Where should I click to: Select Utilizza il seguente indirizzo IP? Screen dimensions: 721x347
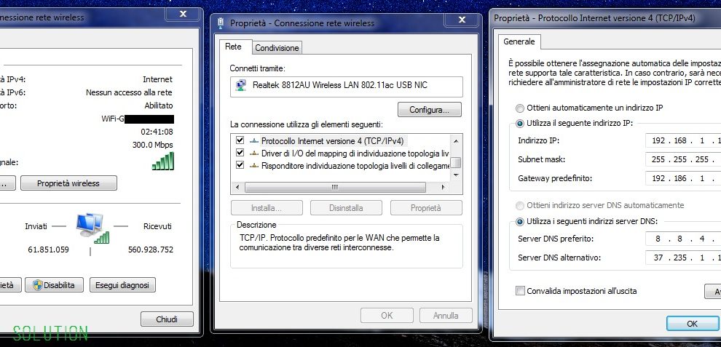tap(519, 123)
